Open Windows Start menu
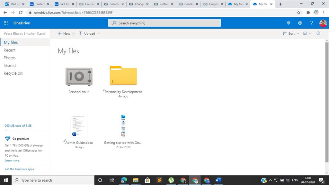This screenshot has width=329, height=185. 6,180
